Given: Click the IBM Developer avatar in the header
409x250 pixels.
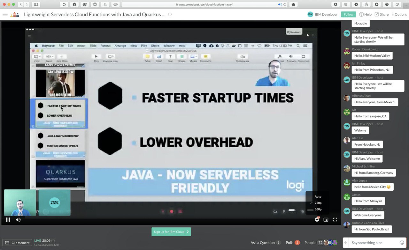Looking at the screenshot, I should pyautogui.click(x=310, y=14).
